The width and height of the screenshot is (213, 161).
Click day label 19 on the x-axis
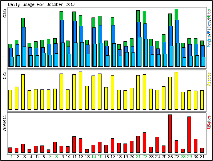point(125,157)
